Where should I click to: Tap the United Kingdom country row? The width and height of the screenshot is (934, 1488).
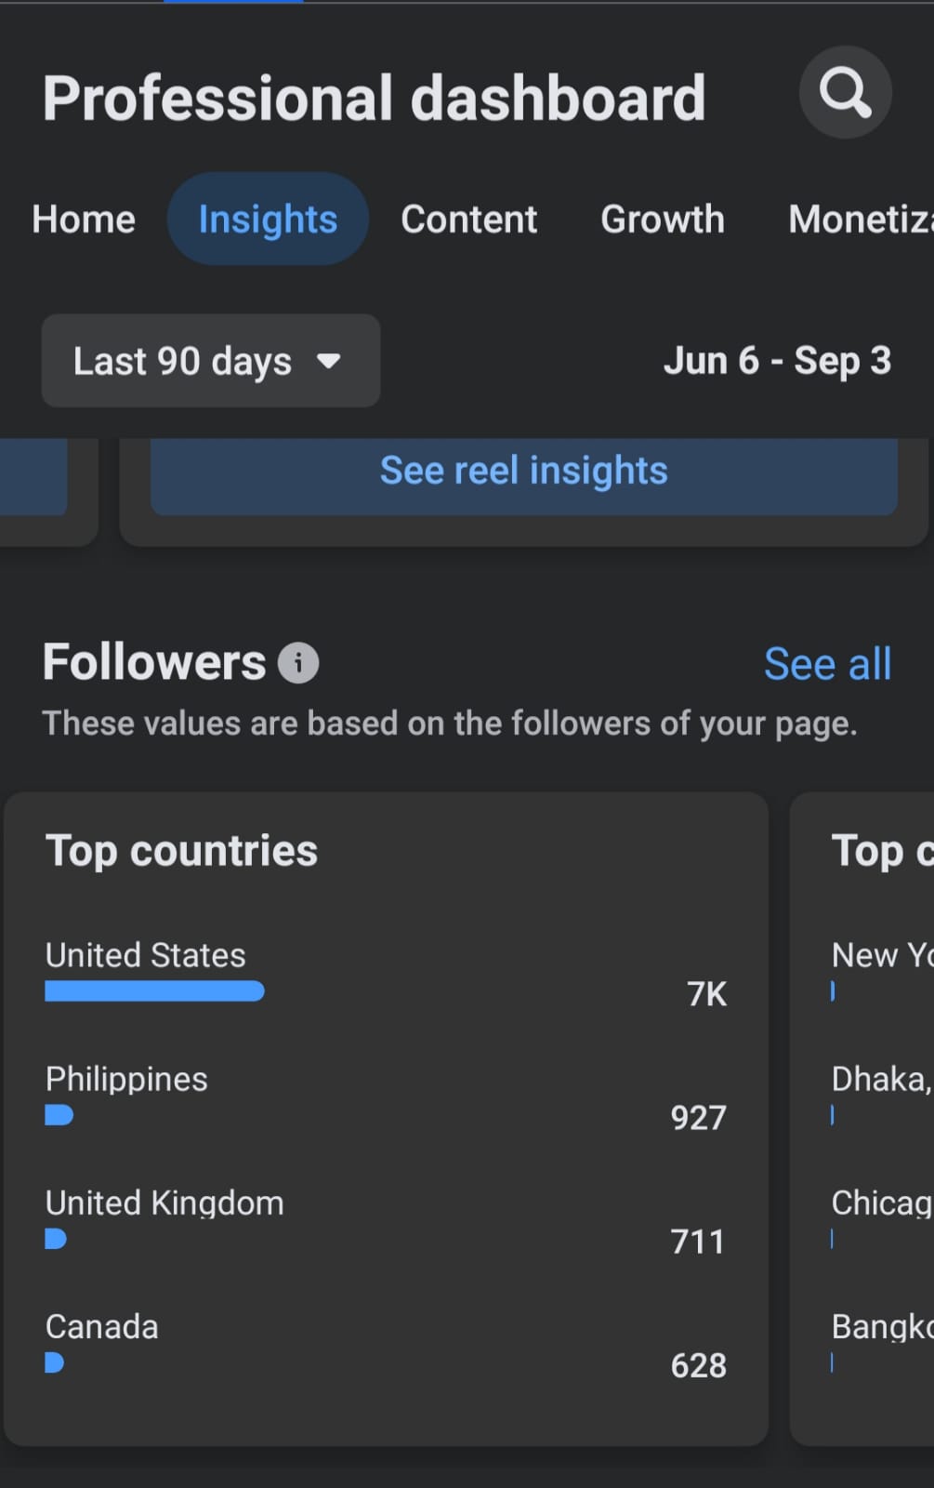(386, 1220)
